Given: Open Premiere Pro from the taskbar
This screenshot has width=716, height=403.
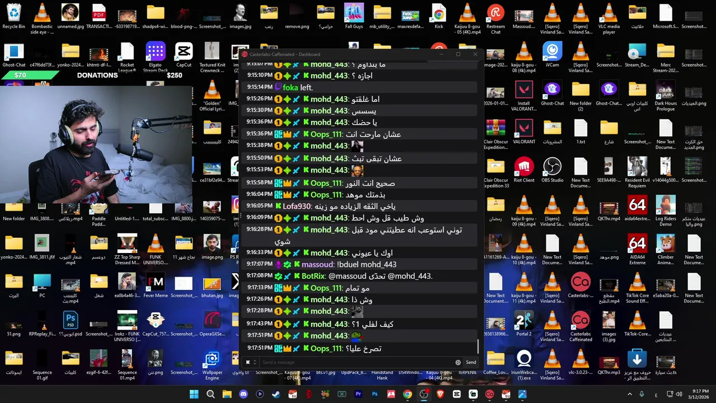Looking at the screenshot, I should (359, 395).
